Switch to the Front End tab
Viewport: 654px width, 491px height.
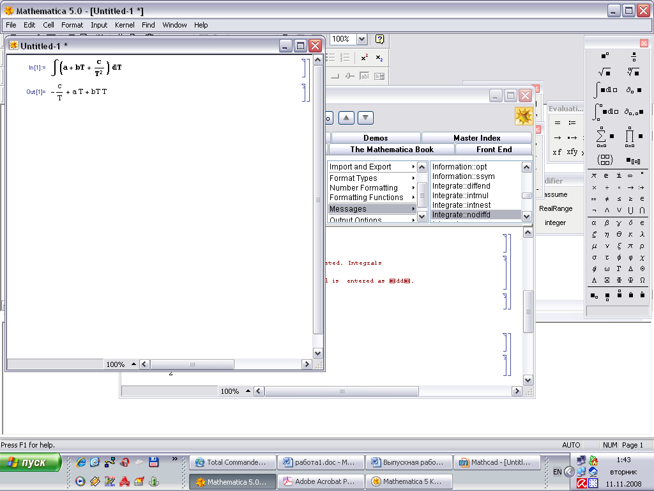494,150
